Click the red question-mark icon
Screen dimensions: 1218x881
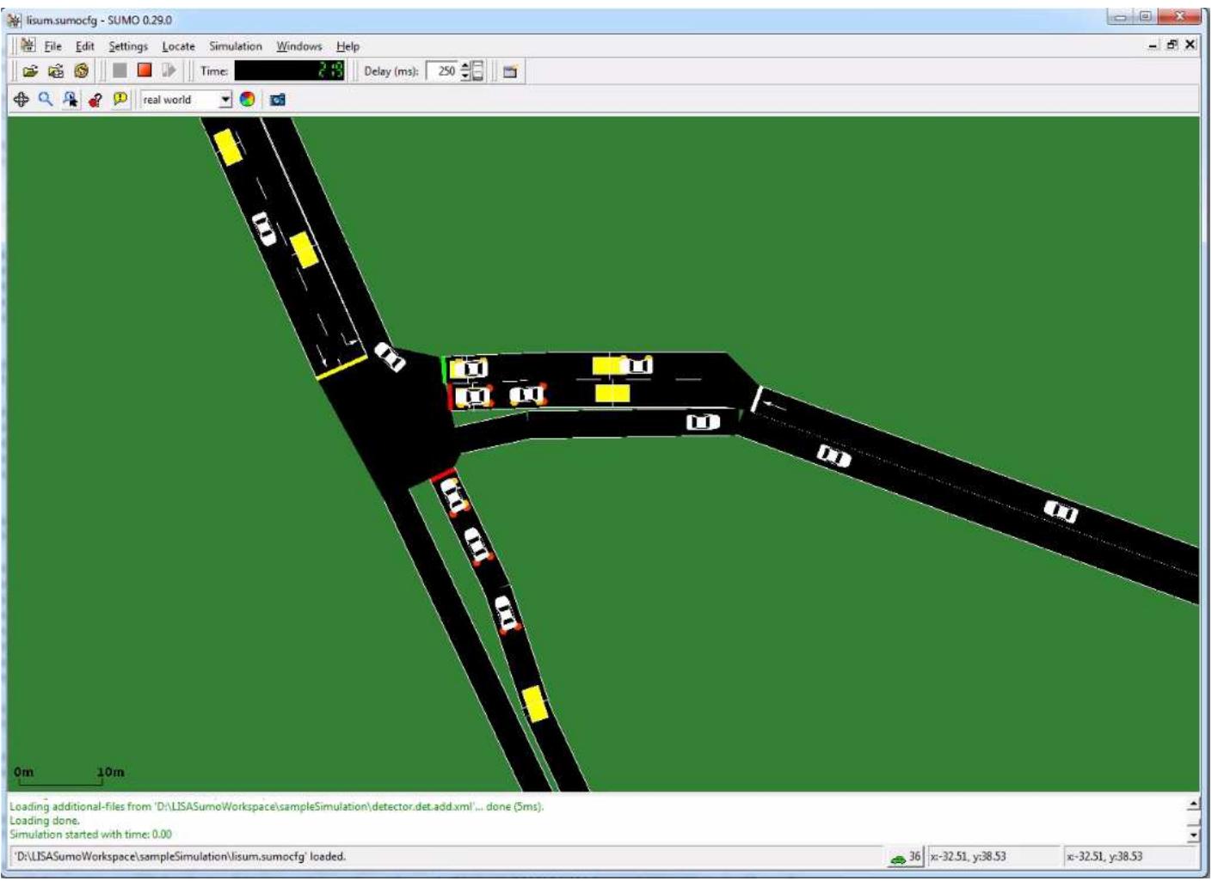tap(95, 100)
